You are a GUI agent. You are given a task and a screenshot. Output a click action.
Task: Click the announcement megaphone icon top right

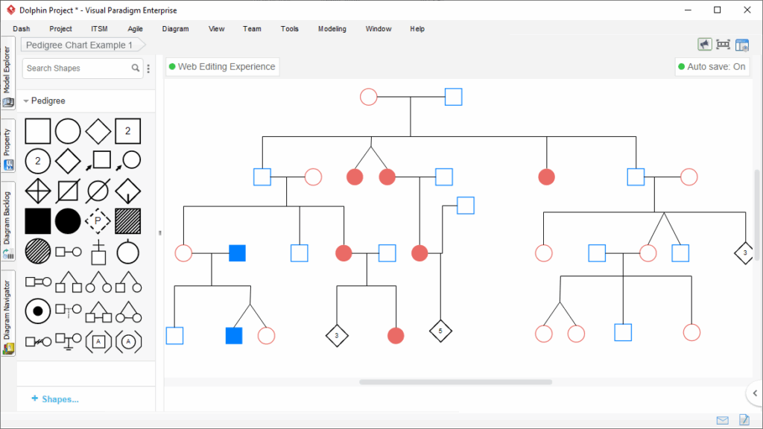[x=705, y=44]
